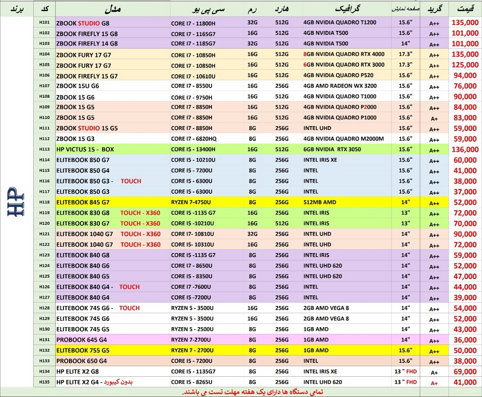Click price 76,000 in row H107
The image size is (482, 397).
pyautogui.click(x=465, y=86)
